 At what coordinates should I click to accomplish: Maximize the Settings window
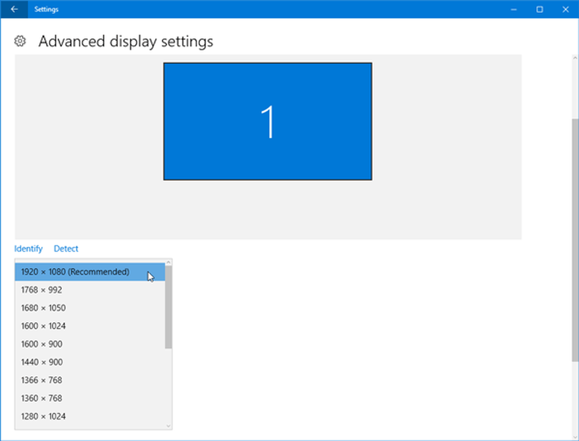(540, 9)
